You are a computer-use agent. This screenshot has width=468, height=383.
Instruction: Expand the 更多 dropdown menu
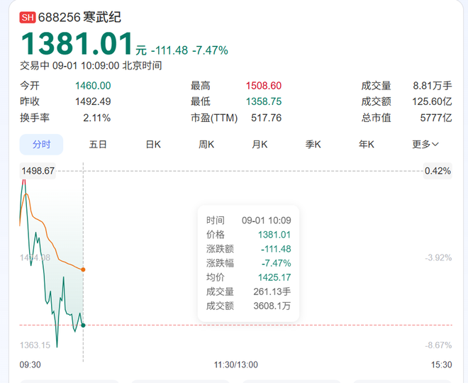tap(425, 144)
